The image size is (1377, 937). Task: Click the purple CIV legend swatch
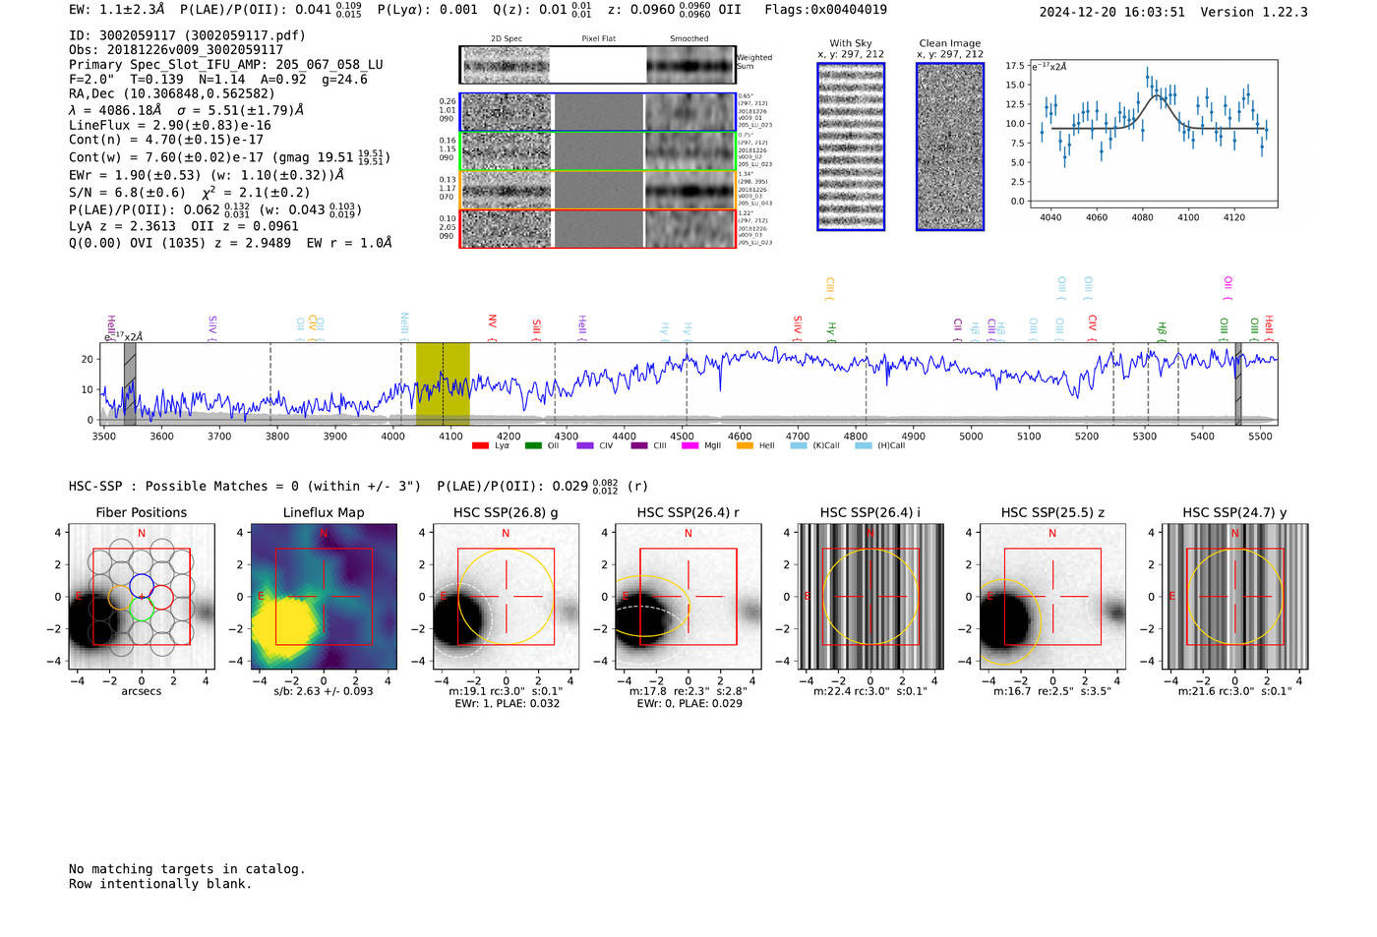pos(586,445)
